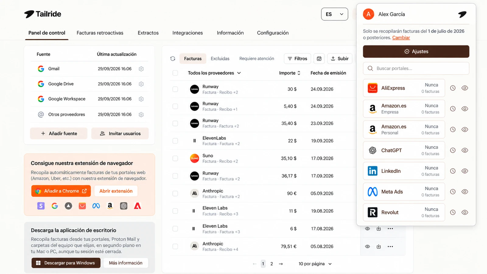
Task: Open the calendar date filter
Action: coord(319,58)
